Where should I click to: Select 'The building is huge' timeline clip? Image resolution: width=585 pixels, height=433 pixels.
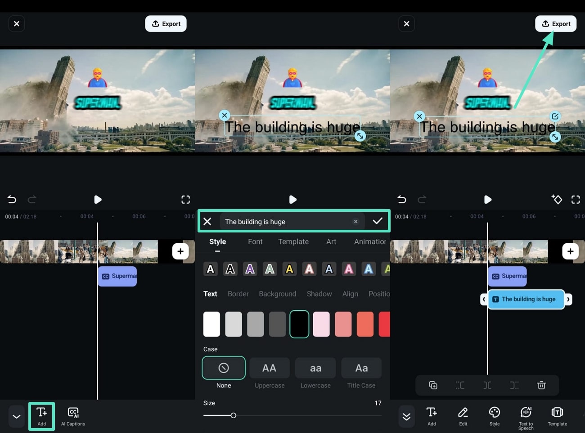526,299
